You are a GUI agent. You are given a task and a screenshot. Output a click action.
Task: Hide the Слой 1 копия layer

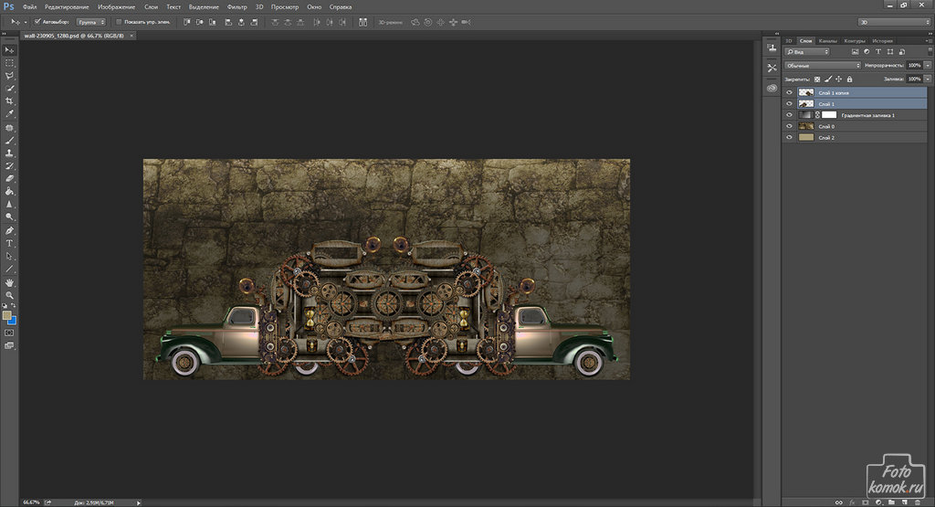click(789, 92)
